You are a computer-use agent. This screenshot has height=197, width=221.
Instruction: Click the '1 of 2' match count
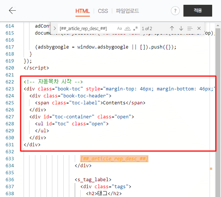pos(147,29)
